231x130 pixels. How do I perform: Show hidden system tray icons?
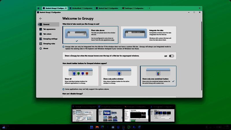pyautogui.click(x=206, y=127)
